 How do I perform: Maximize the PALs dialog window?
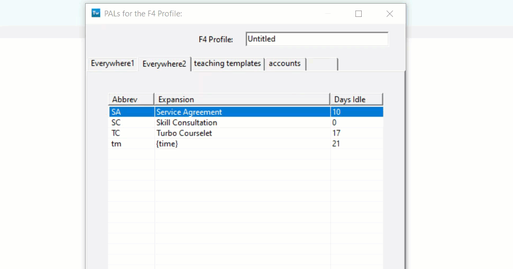pyautogui.click(x=359, y=14)
